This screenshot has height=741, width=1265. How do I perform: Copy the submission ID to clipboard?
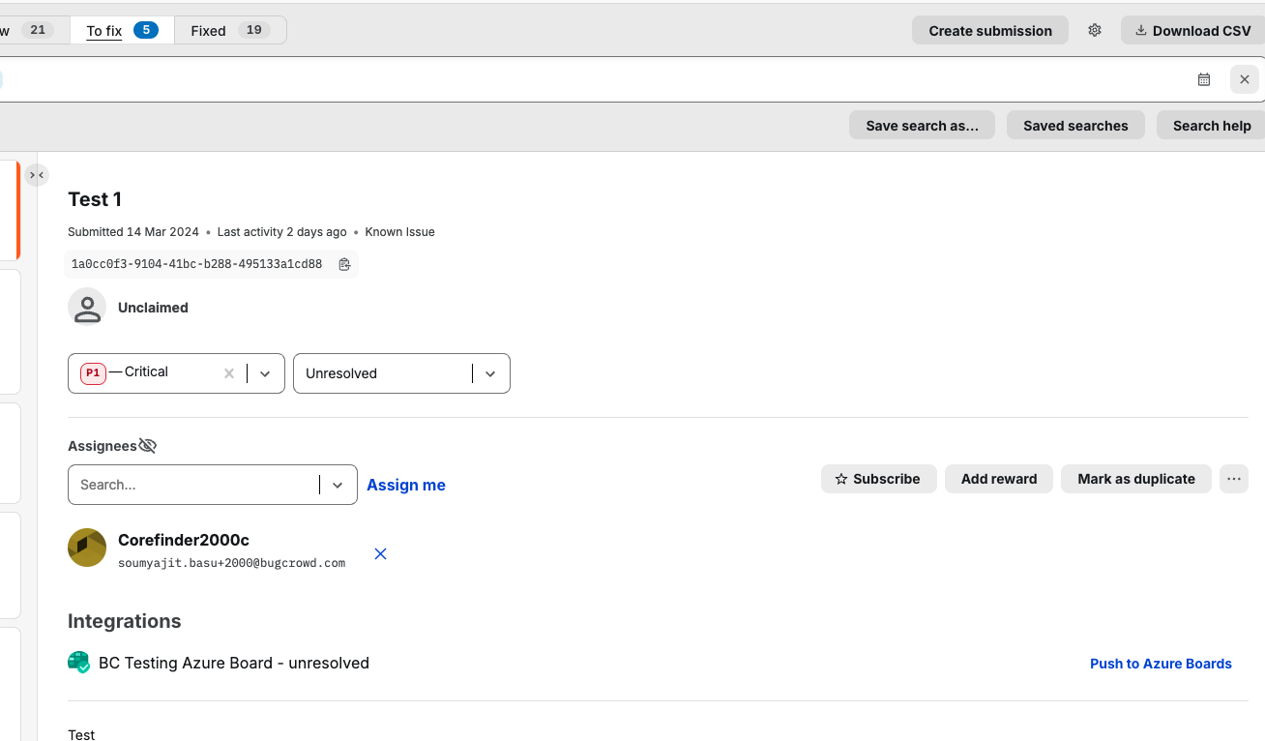344,264
